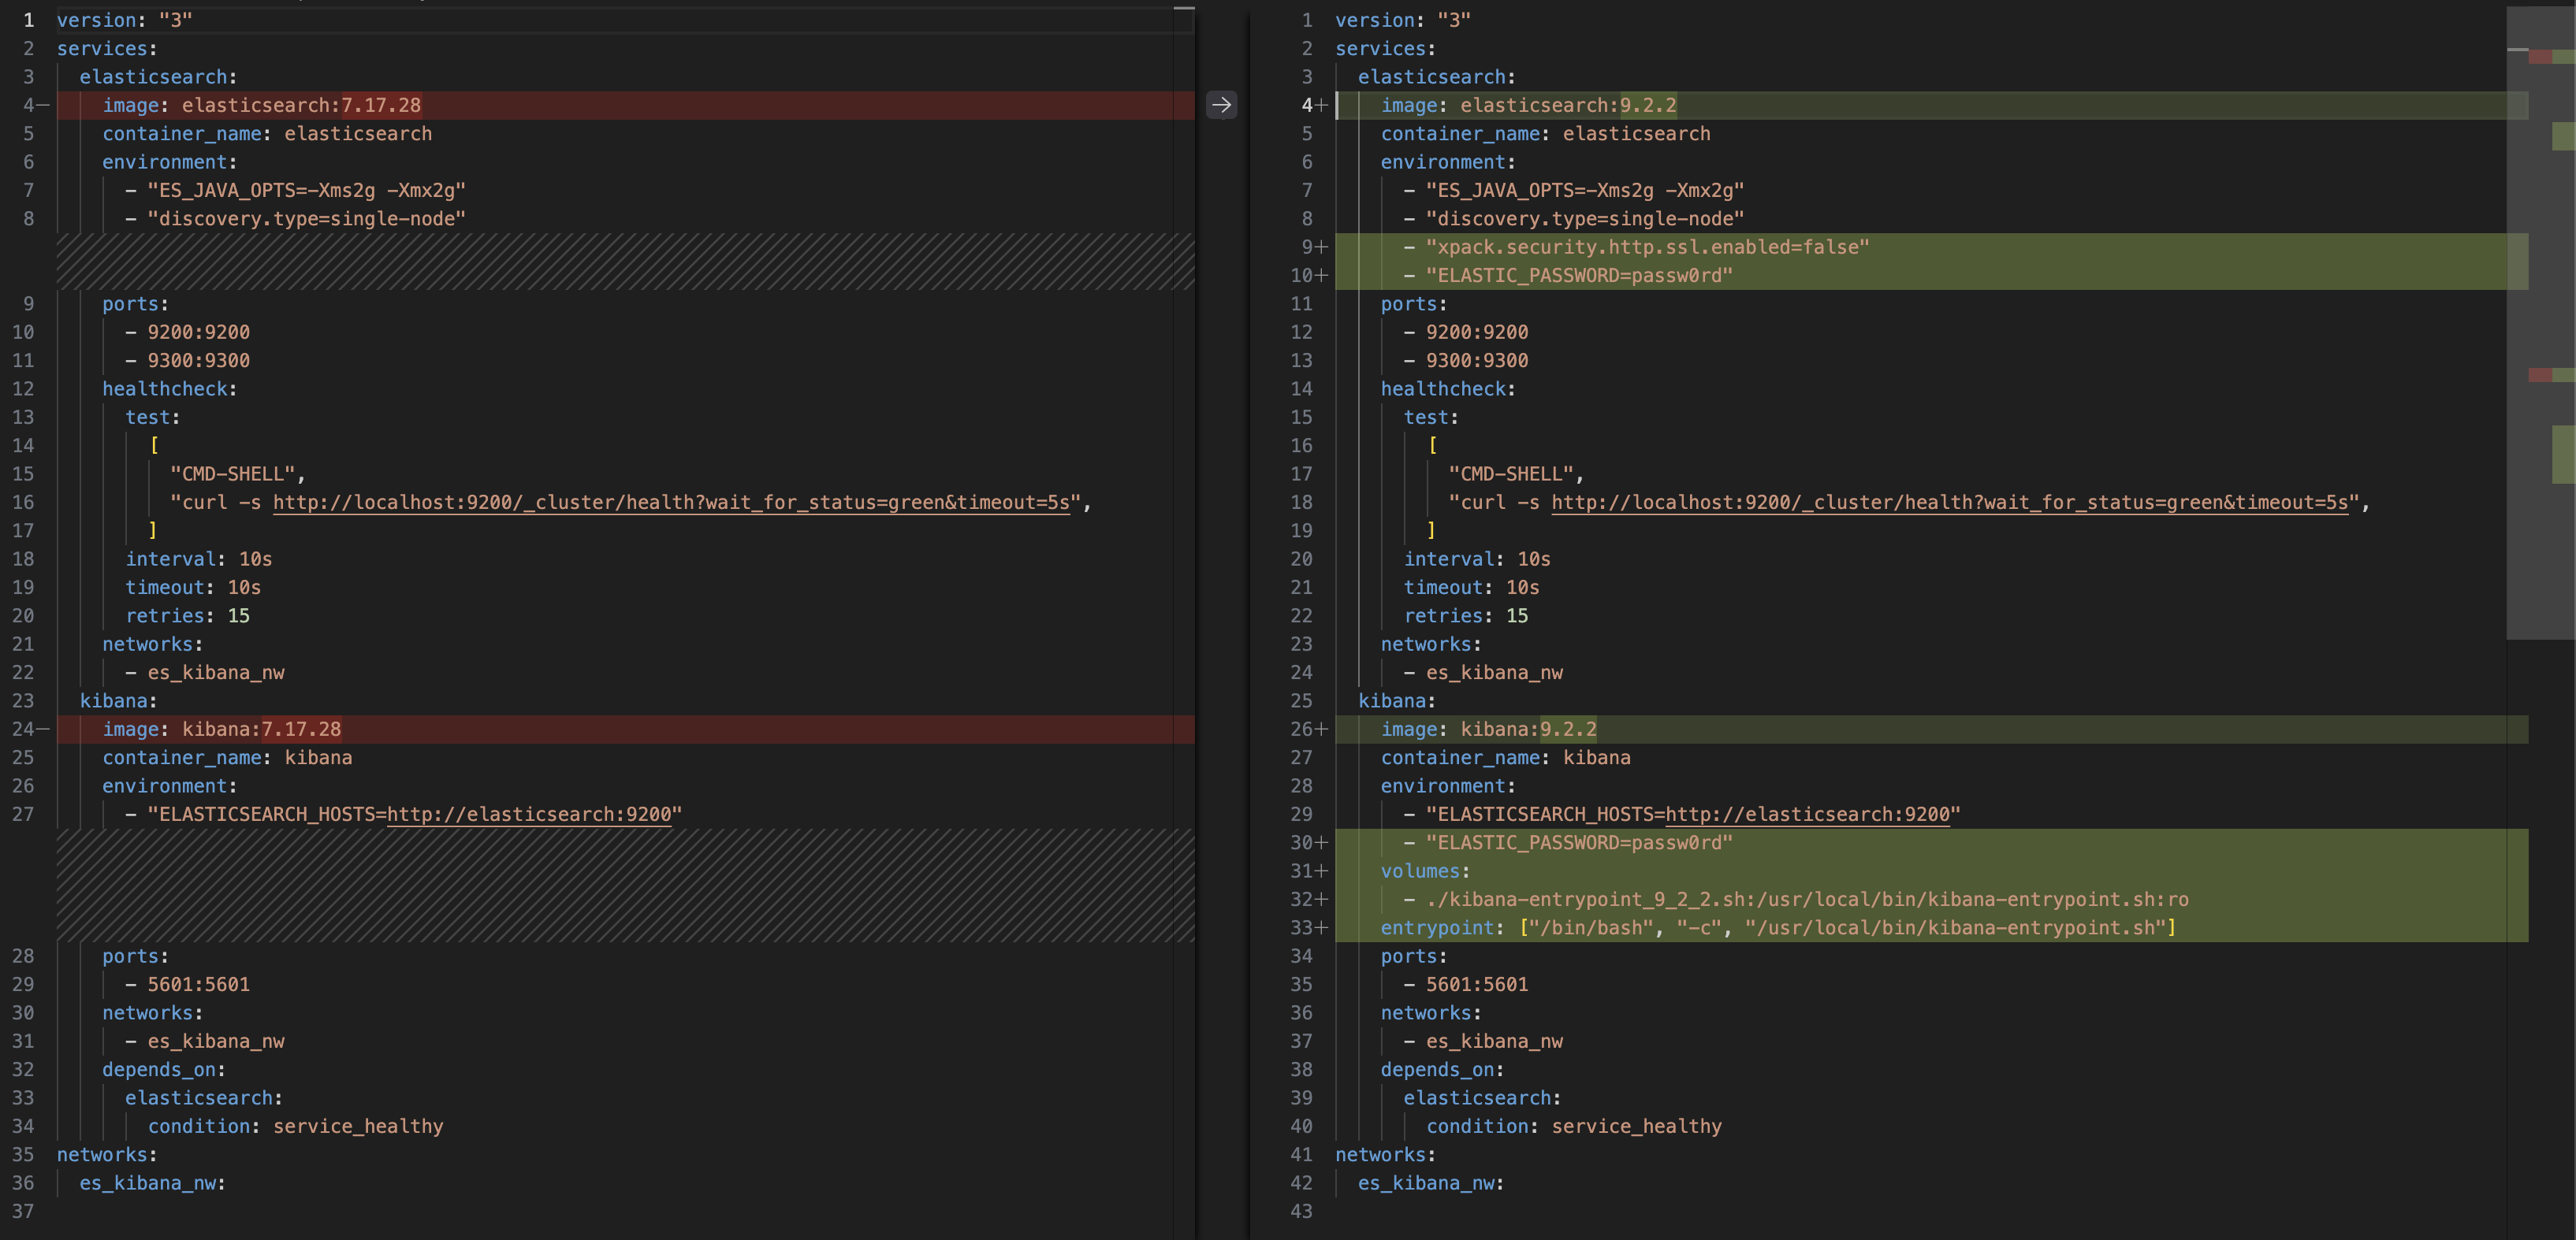Click the removed-line minus marker at line 24

pos(43,730)
